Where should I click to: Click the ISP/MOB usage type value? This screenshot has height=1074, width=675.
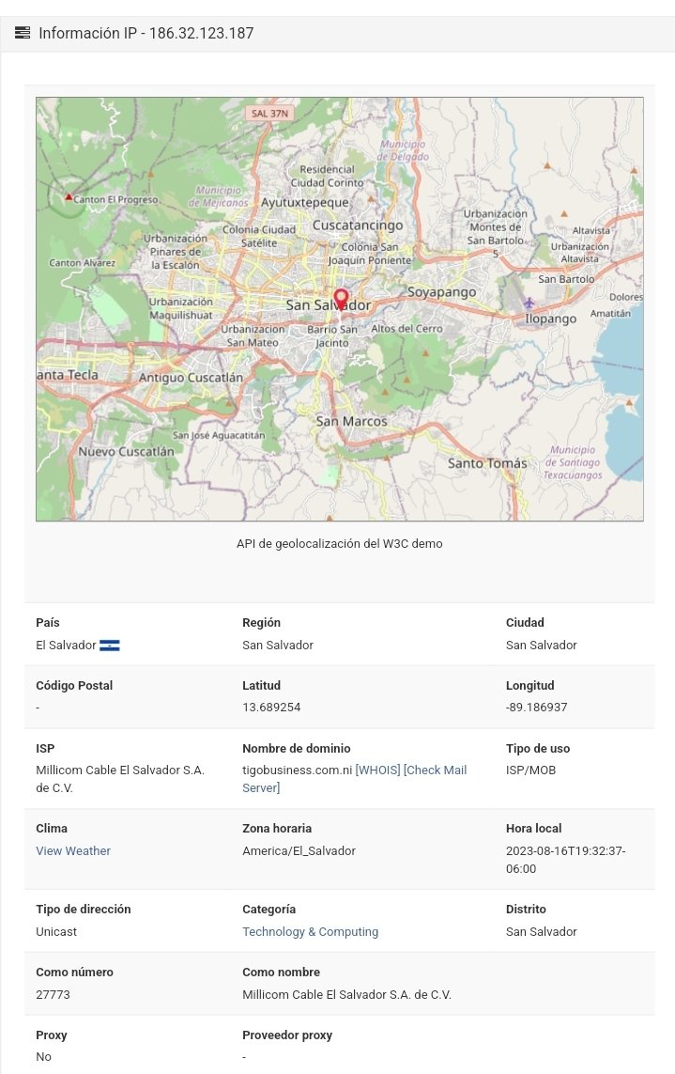(530, 770)
